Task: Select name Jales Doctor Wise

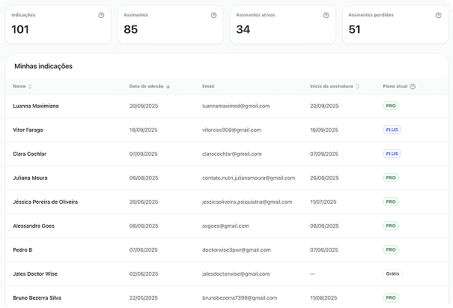Action: point(35,274)
